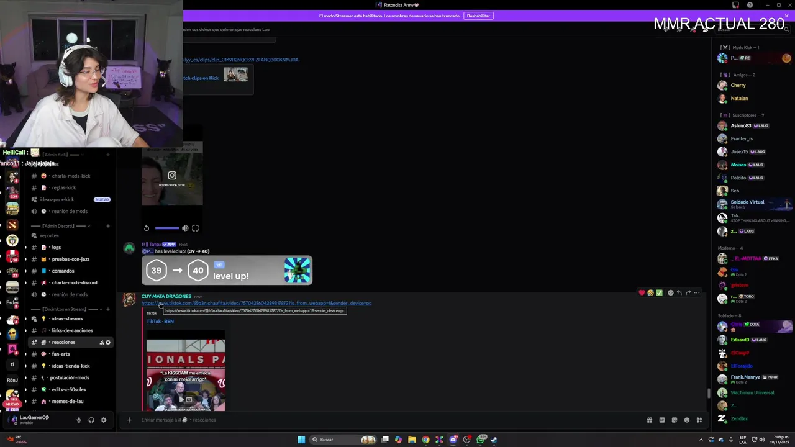Mute the microphone in user panel

[78, 420]
